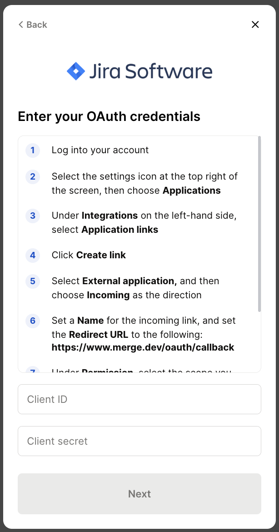This screenshot has height=532, width=279.
Task: Select the blue step 1 number badge
Action: (x=32, y=151)
